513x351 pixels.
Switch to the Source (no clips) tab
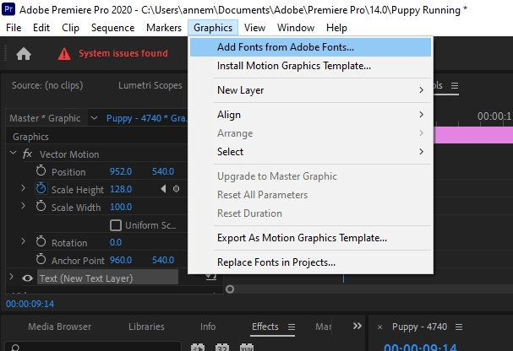(x=47, y=85)
